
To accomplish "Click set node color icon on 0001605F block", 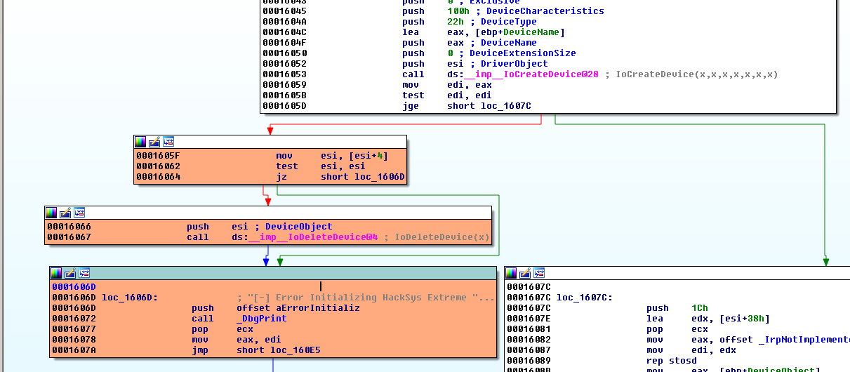I will (x=140, y=142).
